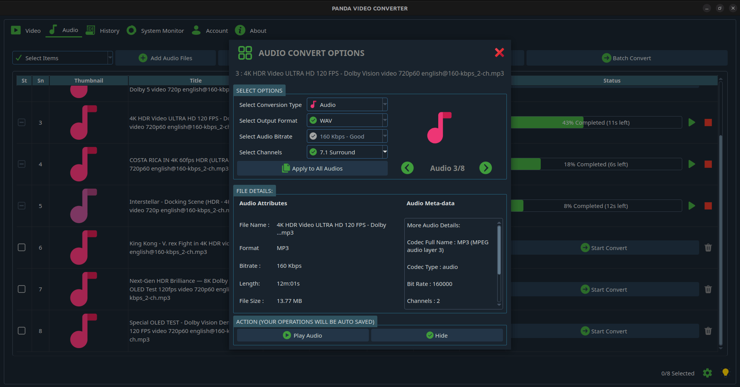Viewport: 740px width, 387px height.
Task: Click the row 3 music note thumbnail
Action: [x=83, y=122]
